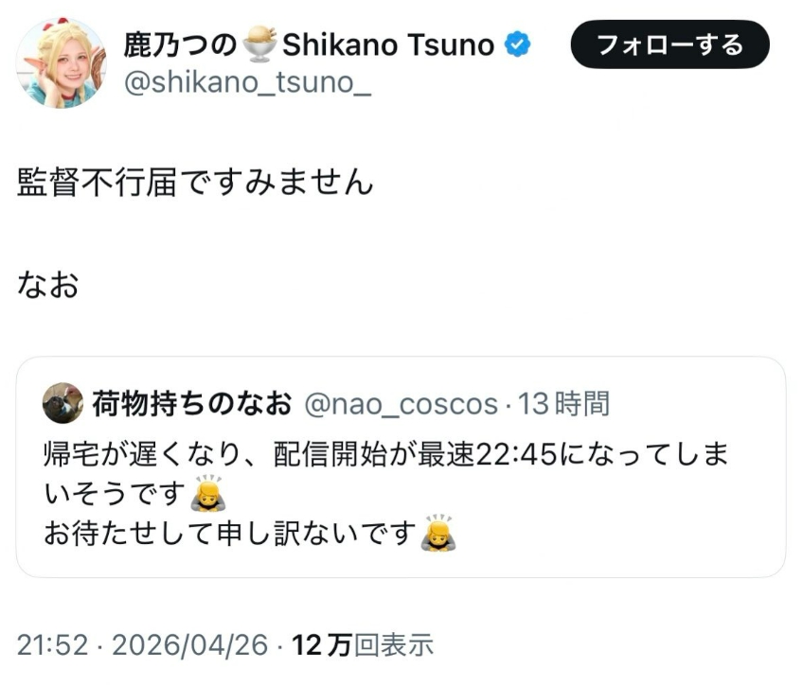803x685 pixels.
Task: Click the 2026/04/26 post date
Action: point(190,646)
